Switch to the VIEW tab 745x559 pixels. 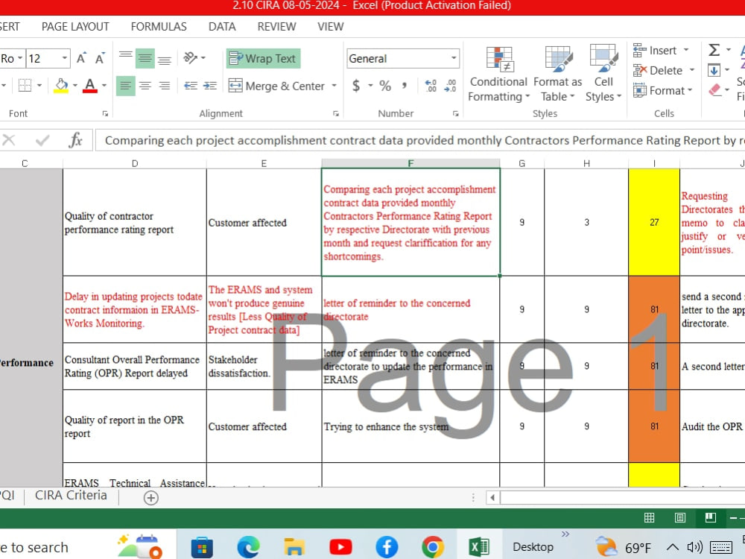click(x=331, y=27)
